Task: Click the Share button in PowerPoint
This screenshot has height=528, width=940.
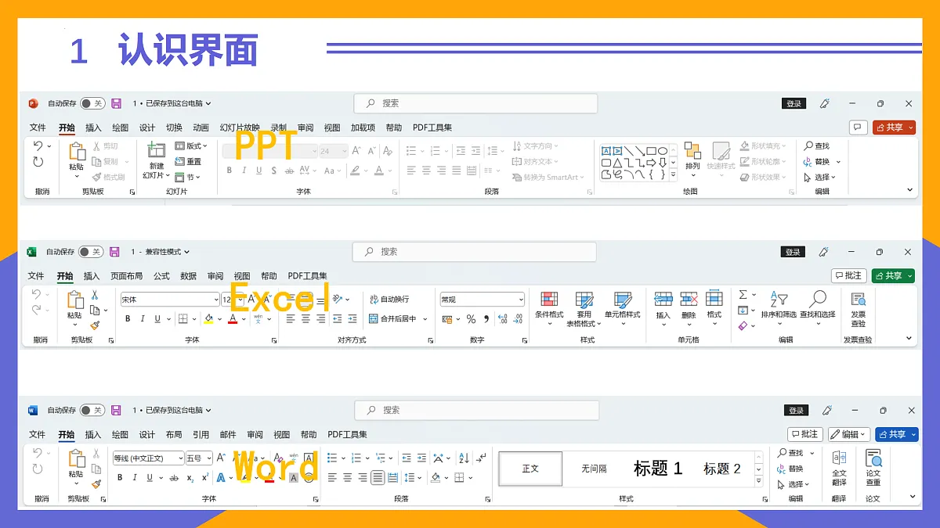Action: 894,128
